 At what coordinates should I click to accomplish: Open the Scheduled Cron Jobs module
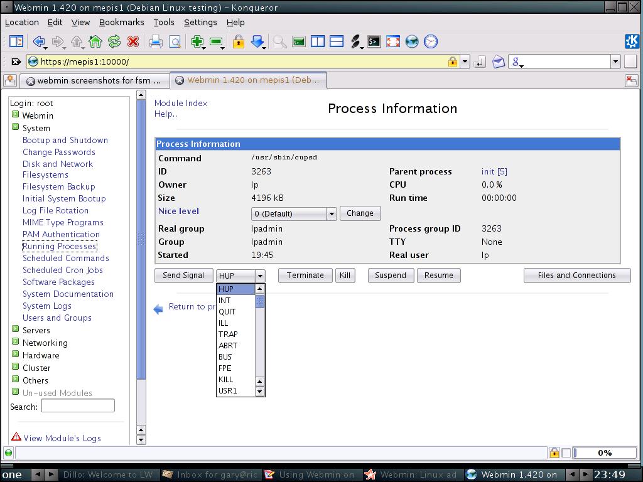coord(63,270)
